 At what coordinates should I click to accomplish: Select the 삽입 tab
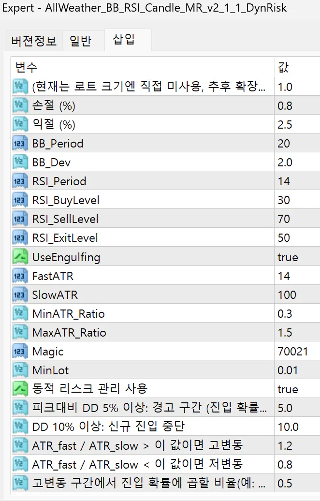tap(124, 40)
